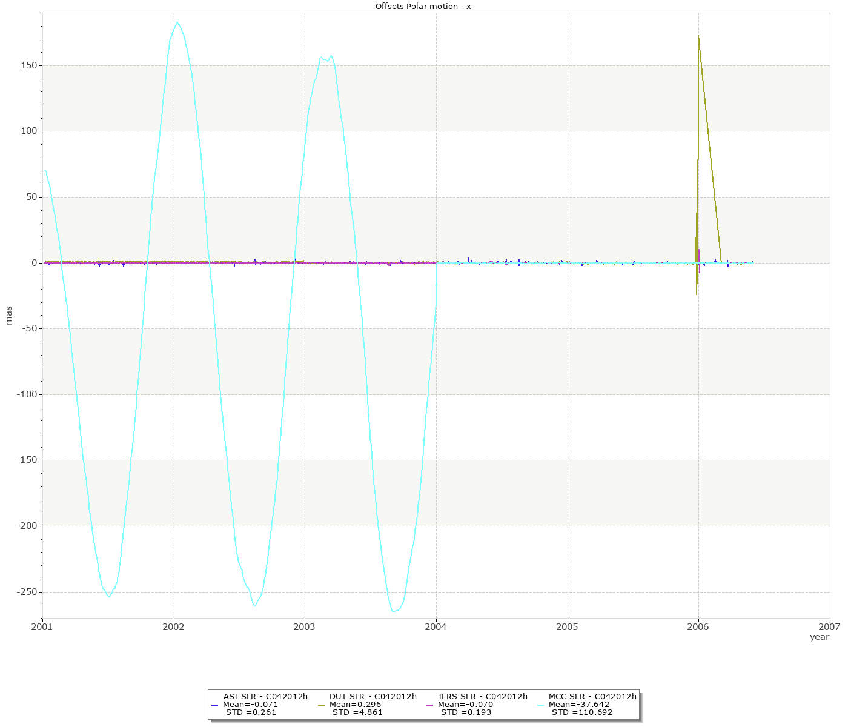Viewport: 848px width, 727px height.
Task: Click the cyan curve's highest peak near 2002
Action: 177,22
